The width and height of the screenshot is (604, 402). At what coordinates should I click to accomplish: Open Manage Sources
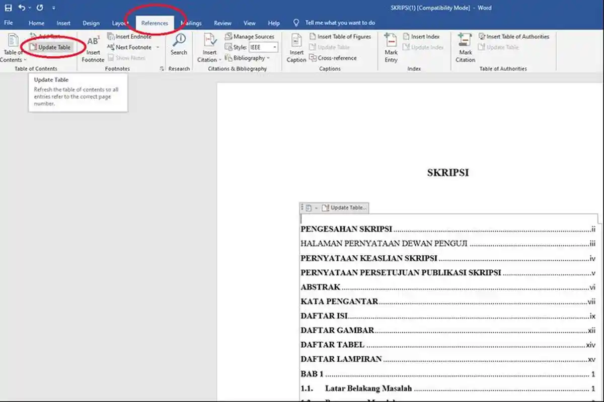250,36
